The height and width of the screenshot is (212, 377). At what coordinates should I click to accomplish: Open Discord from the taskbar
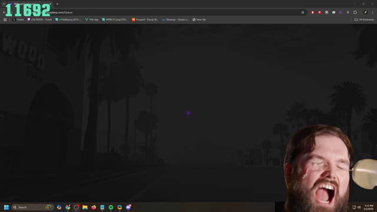[x=128, y=207]
